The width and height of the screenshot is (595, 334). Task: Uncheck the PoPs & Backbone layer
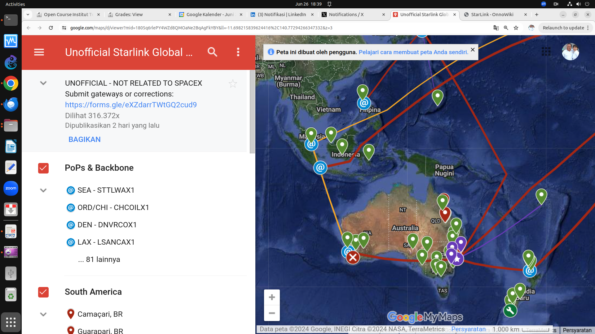(43, 168)
